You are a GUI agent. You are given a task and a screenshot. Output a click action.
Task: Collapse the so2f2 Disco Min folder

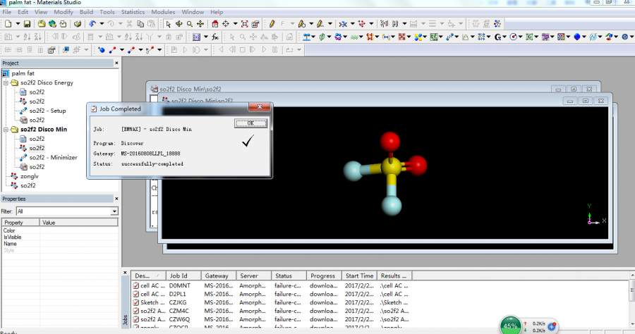[x=6, y=130]
